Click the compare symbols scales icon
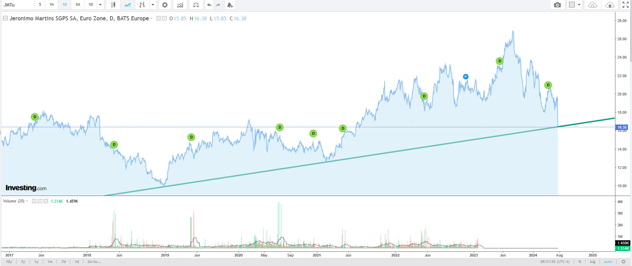The image size is (632, 266). [196, 5]
